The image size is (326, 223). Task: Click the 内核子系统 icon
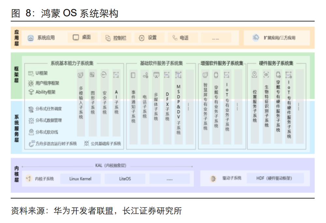[29, 179]
